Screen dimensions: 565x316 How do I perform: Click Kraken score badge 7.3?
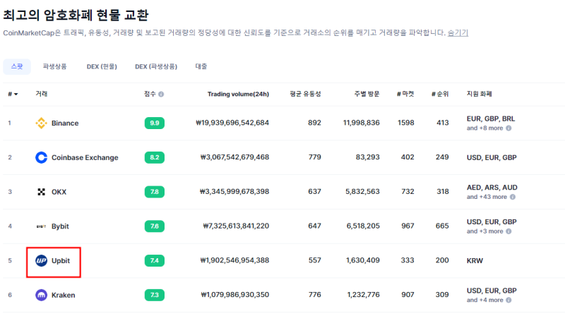coord(155,295)
